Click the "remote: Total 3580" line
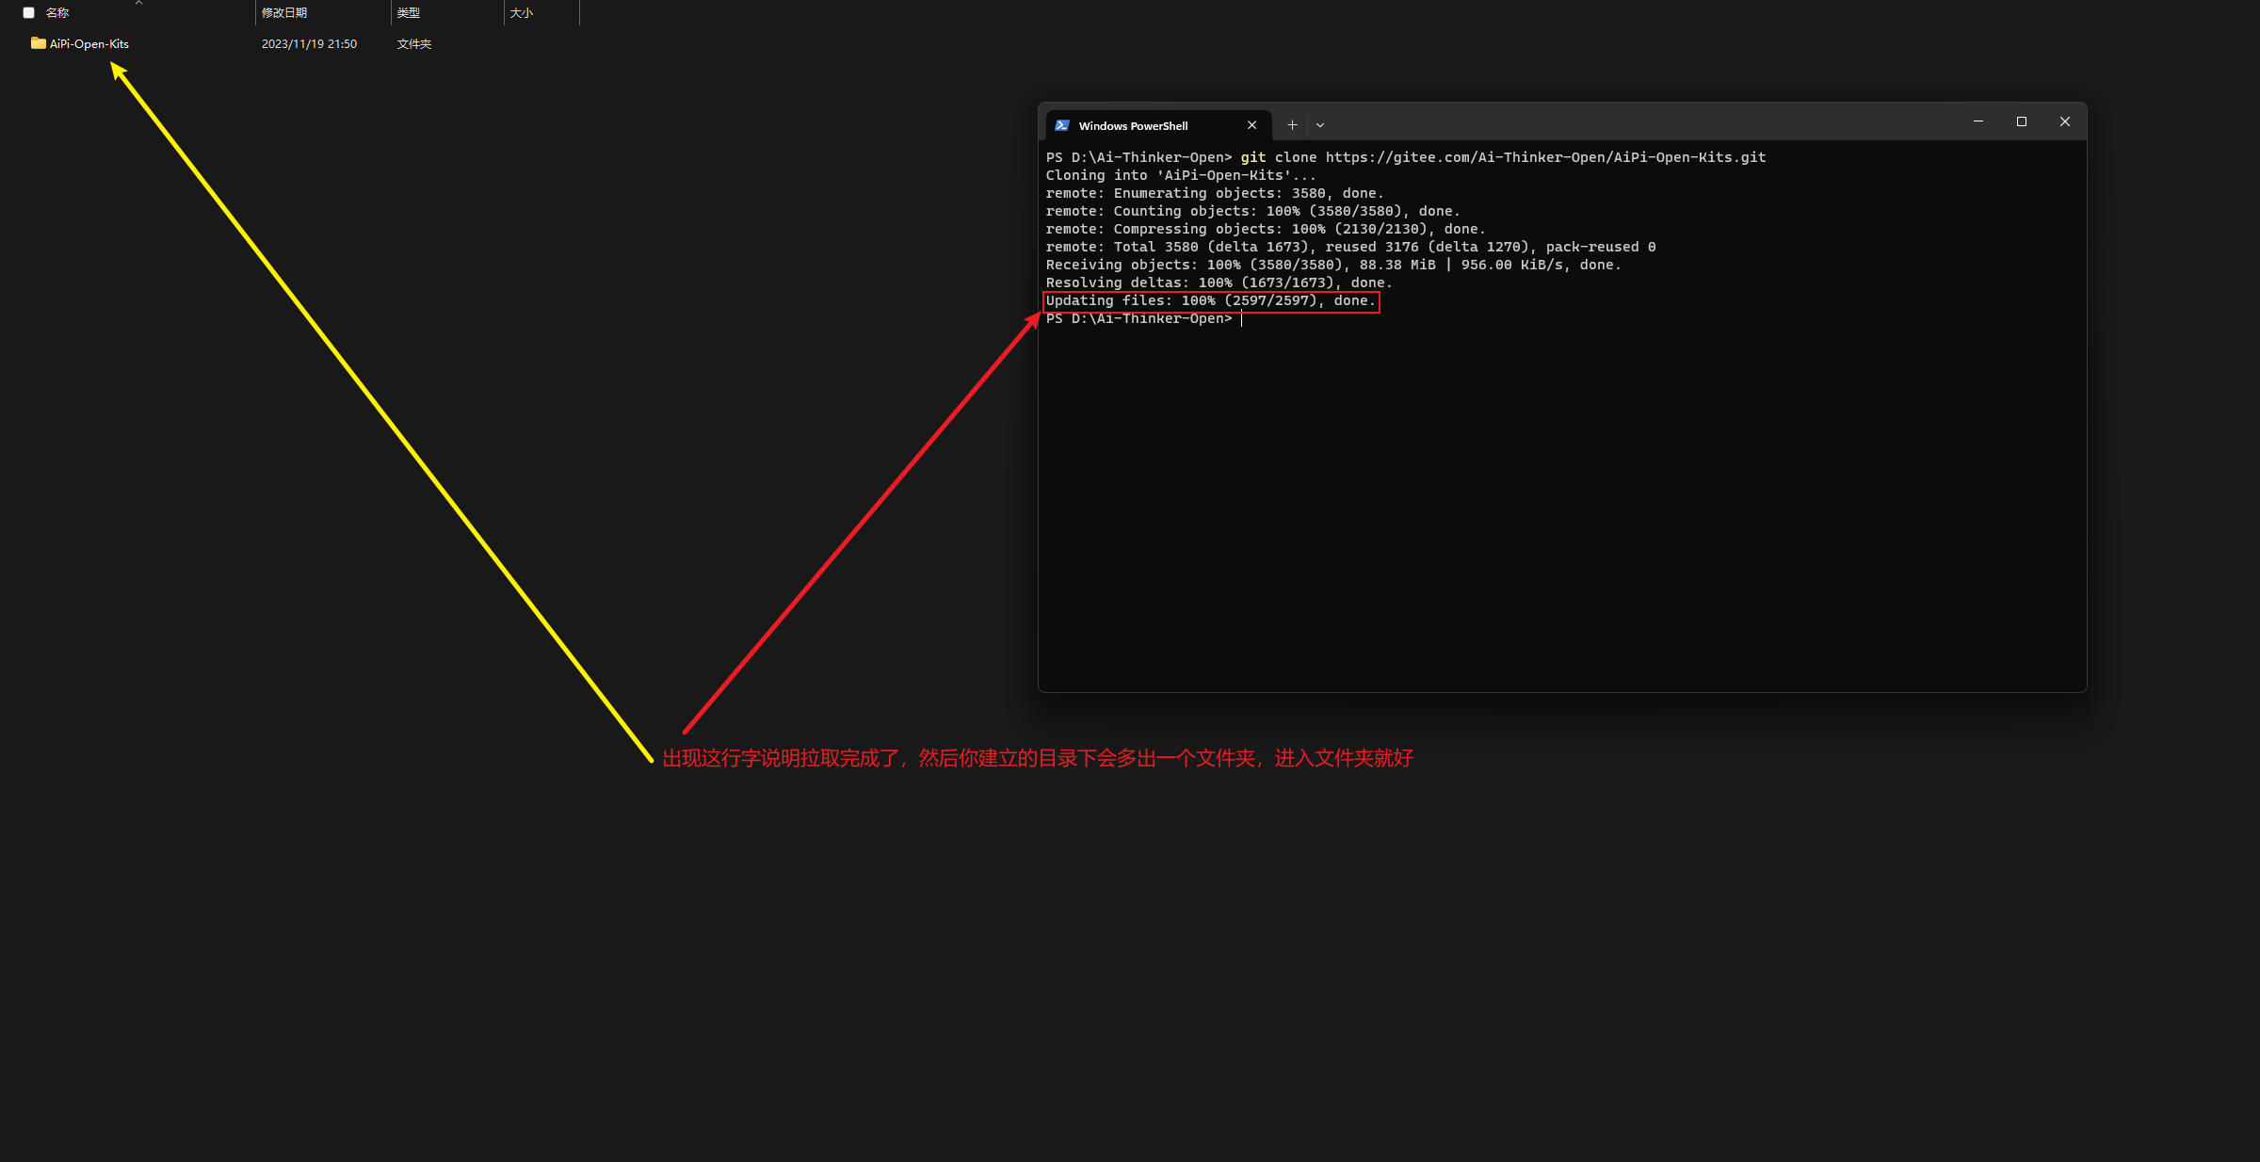 1350,247
